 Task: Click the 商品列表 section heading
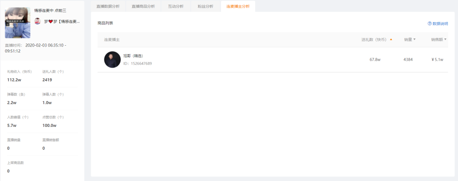pos(105,23)
